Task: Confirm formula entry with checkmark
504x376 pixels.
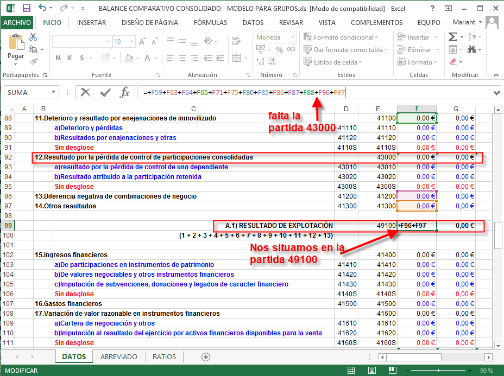Action: click(x=105, y=92)
